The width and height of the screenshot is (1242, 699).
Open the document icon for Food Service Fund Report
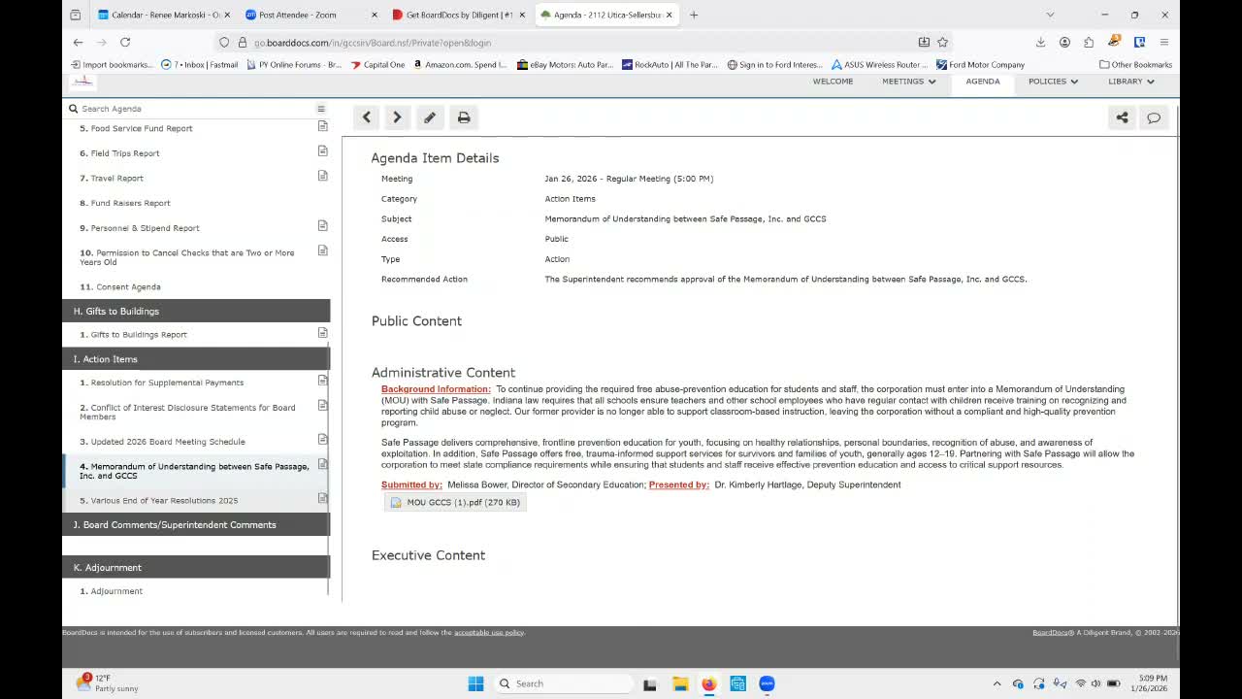point(323,126)
